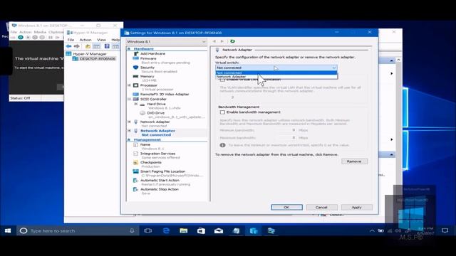Click Hyper-V Manager blue back arrow

click(68, 46)
